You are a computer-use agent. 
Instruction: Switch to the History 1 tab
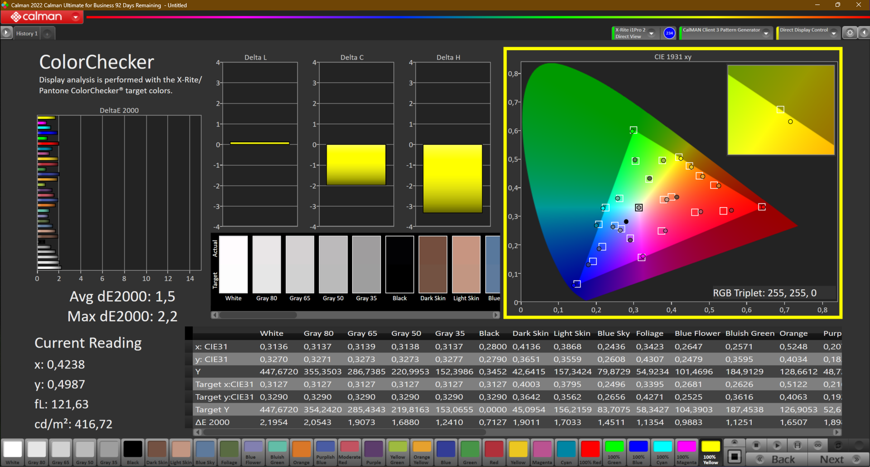(x=27, y=33)
